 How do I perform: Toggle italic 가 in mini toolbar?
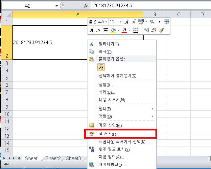tap(98, 30)
